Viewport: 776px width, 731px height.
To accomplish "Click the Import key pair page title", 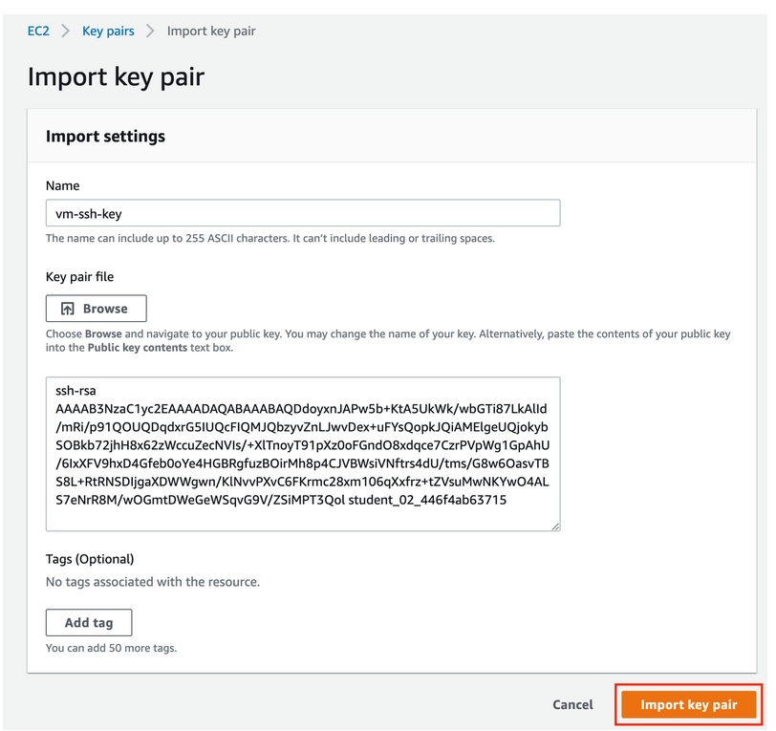I will (x=116, y=77).
